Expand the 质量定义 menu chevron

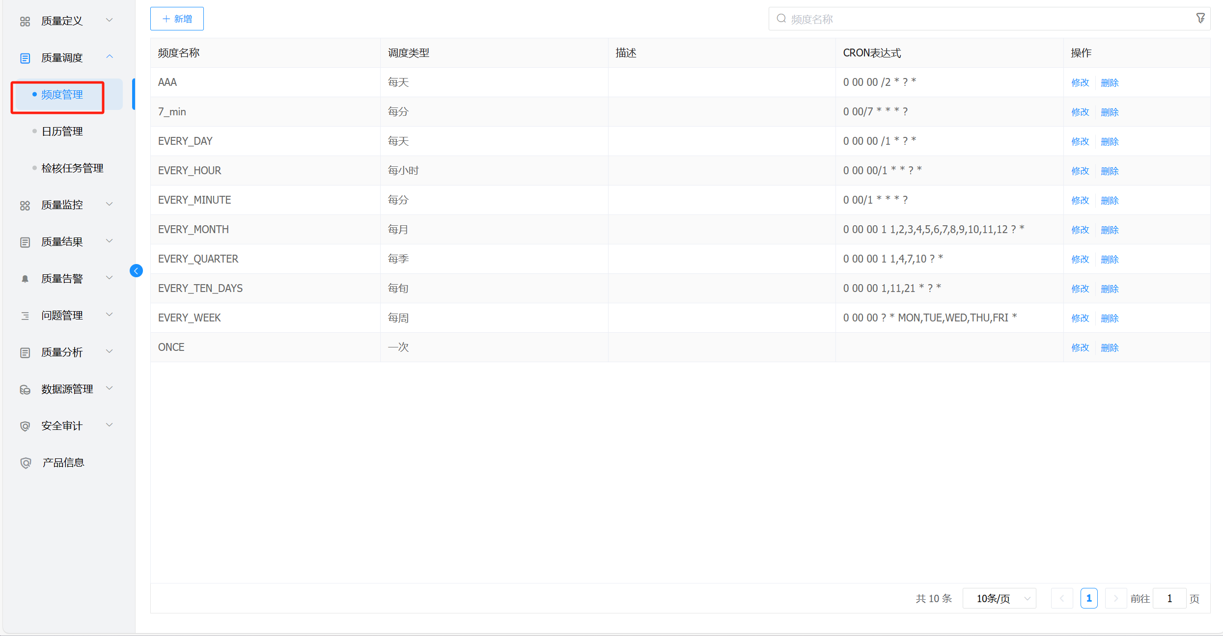click(110, 20)
